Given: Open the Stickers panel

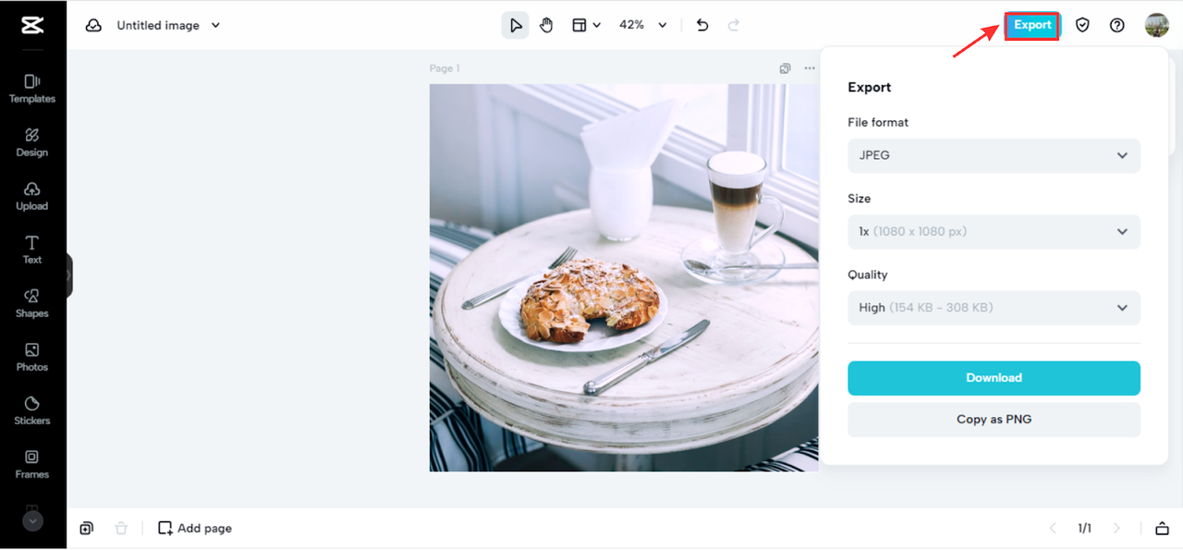Looking at the screenshot, I should [x=32, y=410].
